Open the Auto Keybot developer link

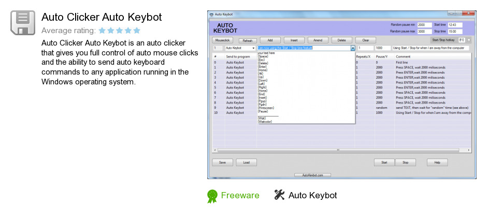[x=313, y=195]
